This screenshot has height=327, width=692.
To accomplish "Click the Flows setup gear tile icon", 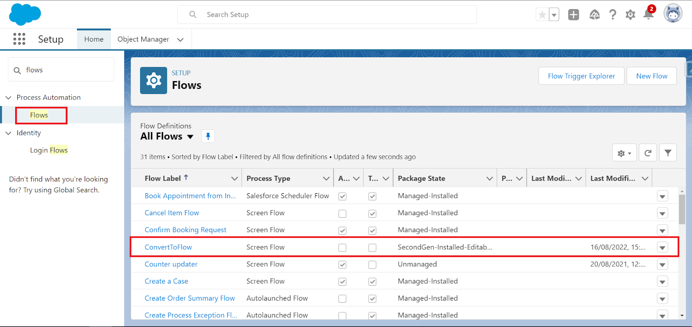I will 154,81.
